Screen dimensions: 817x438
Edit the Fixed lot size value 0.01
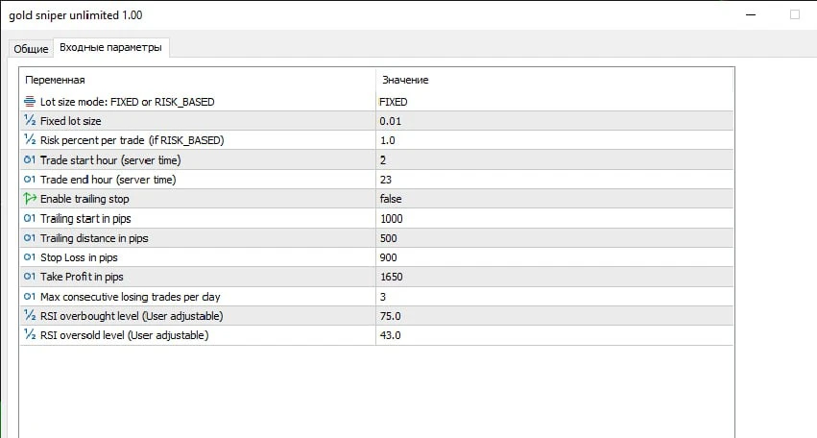(391, 121)
